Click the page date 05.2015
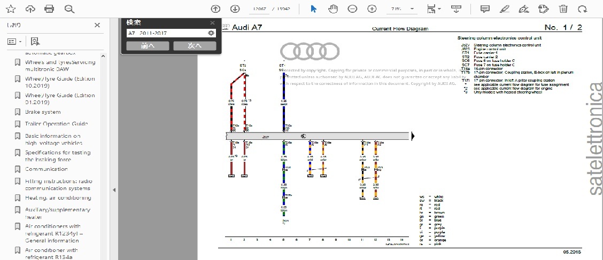The height and width of the screenshot is (260, 603). (572, 253)
